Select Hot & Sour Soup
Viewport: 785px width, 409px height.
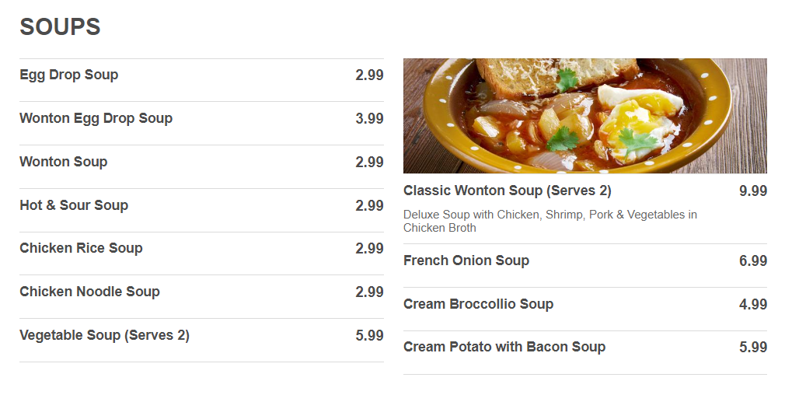tap(74, 206)
